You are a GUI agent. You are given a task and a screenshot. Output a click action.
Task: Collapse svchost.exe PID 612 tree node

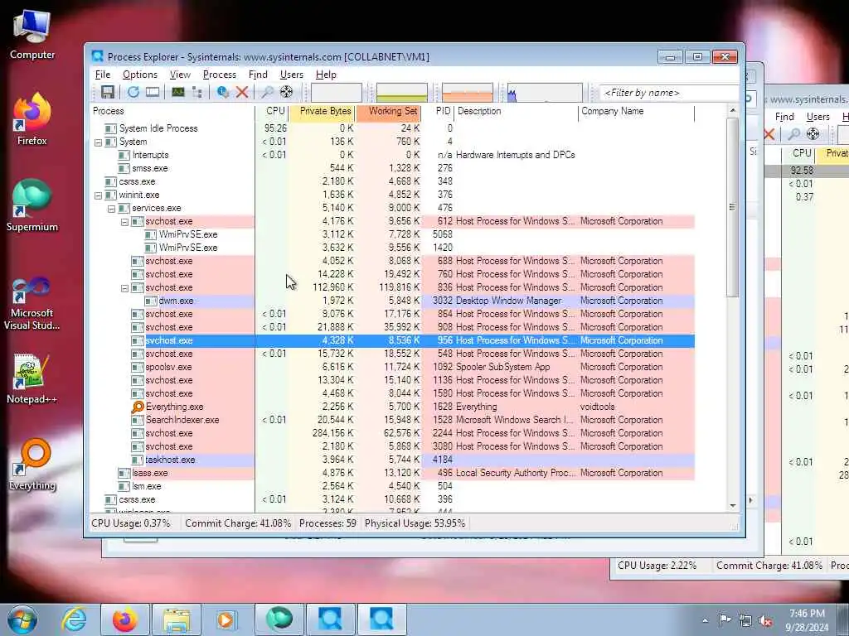pyautogui.click(x=124, y=222)
